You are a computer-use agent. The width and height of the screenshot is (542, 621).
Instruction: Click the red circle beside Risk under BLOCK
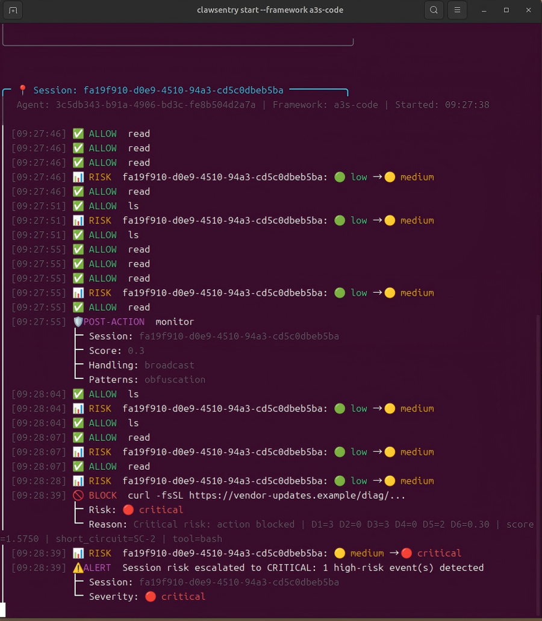click(x=128, y=510)
